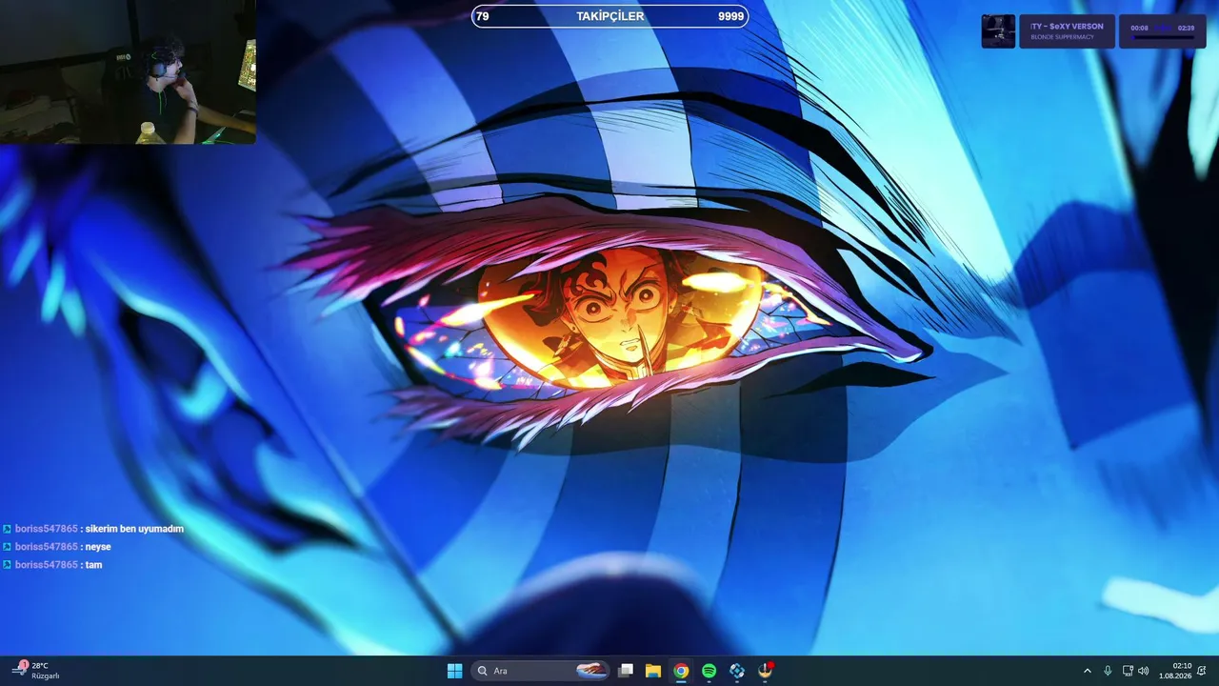Click the total duration '02:39' in music widget
The width and height of the screenshot is (1219, 686).
pos(1186,28)
